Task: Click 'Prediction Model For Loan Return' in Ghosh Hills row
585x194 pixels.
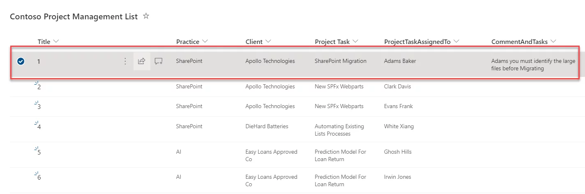Action: click(340, 155)
